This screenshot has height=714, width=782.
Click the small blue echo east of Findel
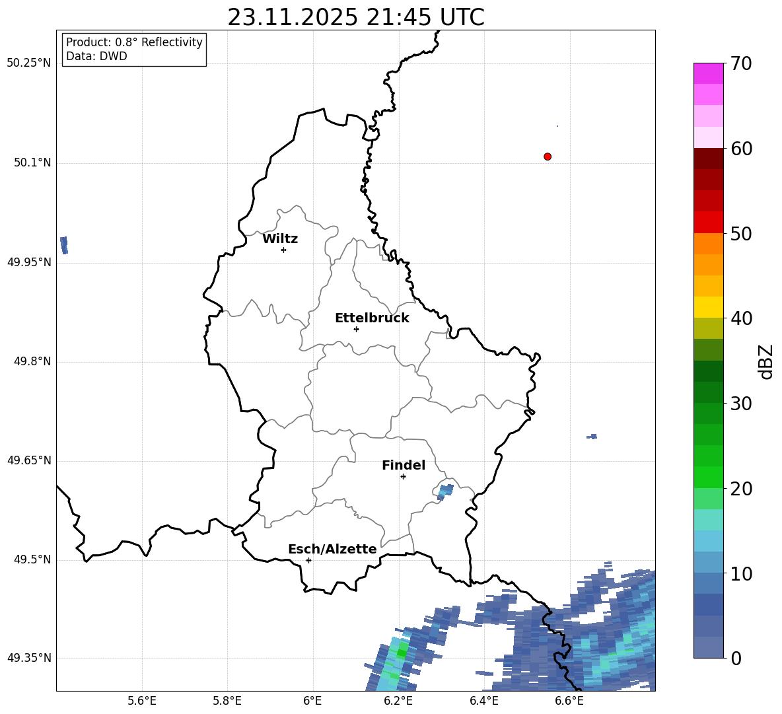pyautogui.click(x=445, y=491)
